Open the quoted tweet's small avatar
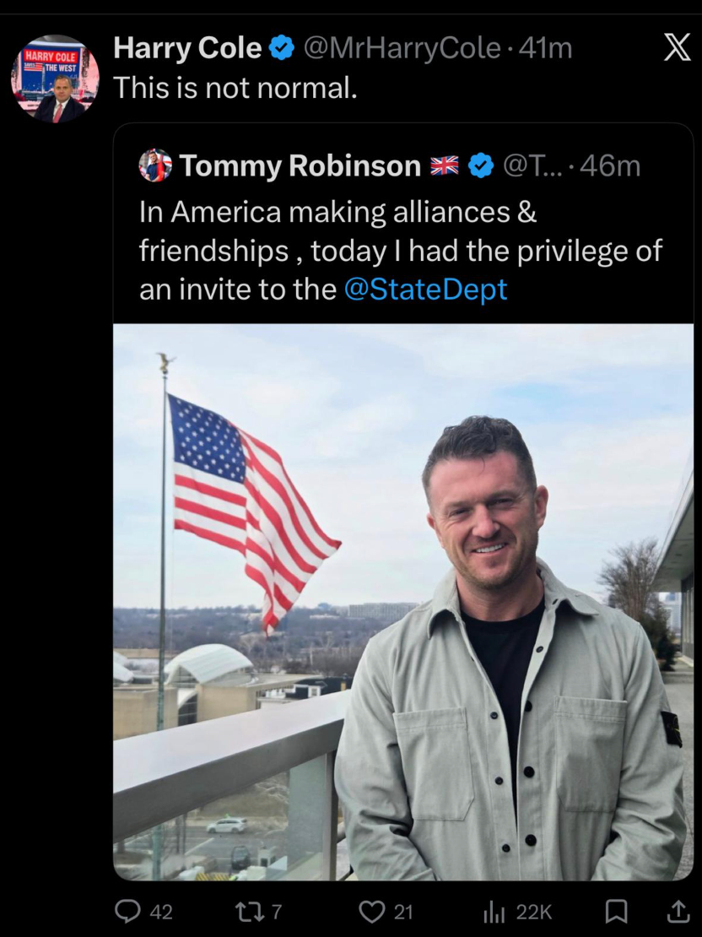 [155, 165]
